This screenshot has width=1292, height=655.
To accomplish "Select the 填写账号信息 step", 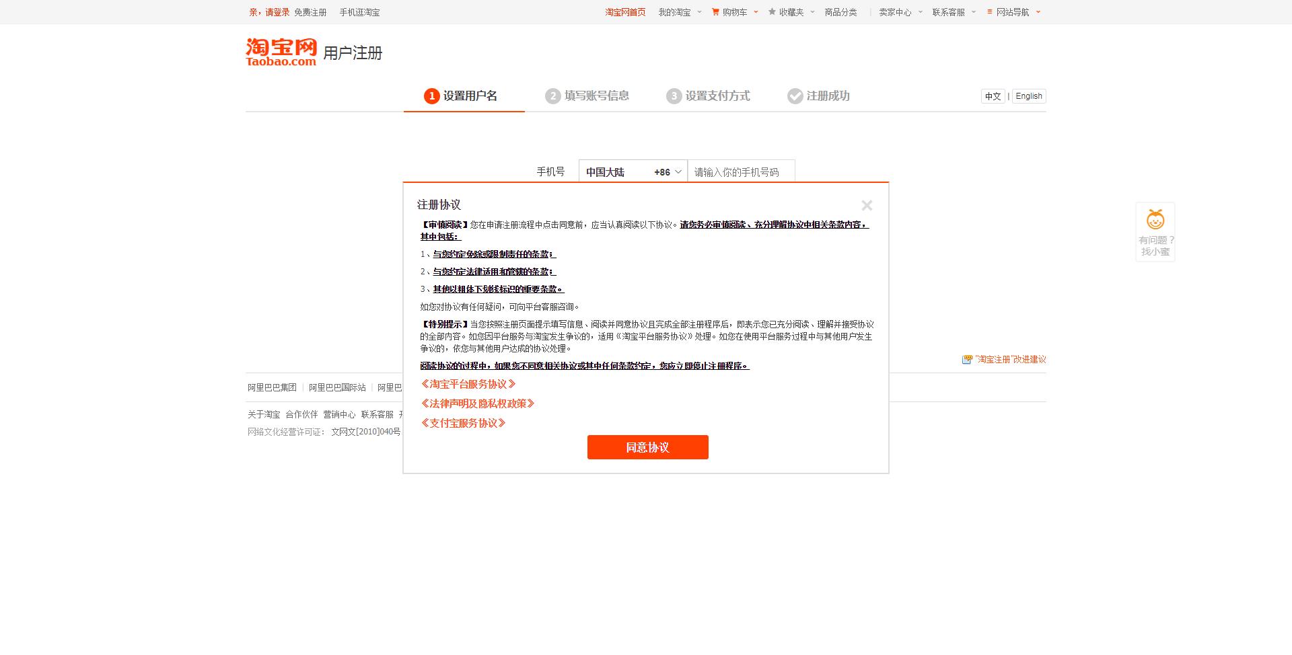I will (587, 95).
